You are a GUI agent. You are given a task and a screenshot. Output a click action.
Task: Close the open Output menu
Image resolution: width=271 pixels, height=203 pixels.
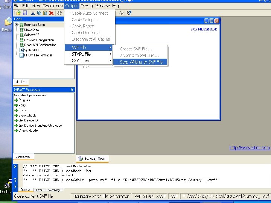pos(72,6)
